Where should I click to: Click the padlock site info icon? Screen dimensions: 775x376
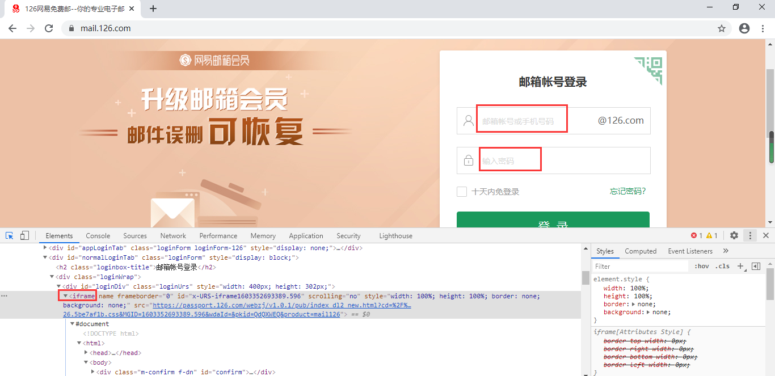click(x=71, y=28)
